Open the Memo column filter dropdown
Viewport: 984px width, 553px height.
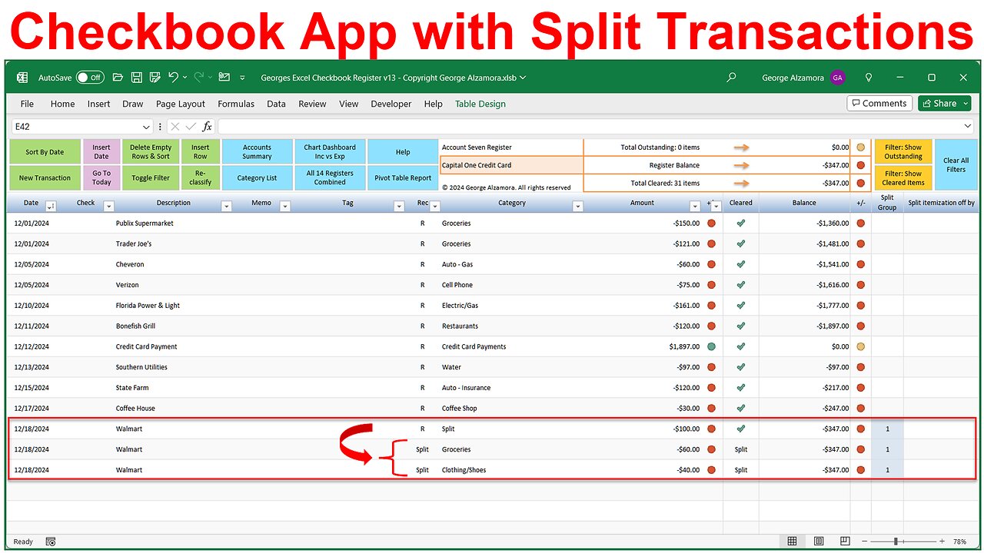pos(284,206)
